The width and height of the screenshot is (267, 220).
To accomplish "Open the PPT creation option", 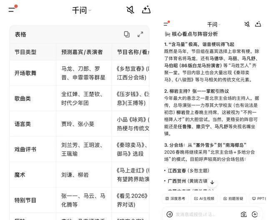I will click(x=259, y=199).
